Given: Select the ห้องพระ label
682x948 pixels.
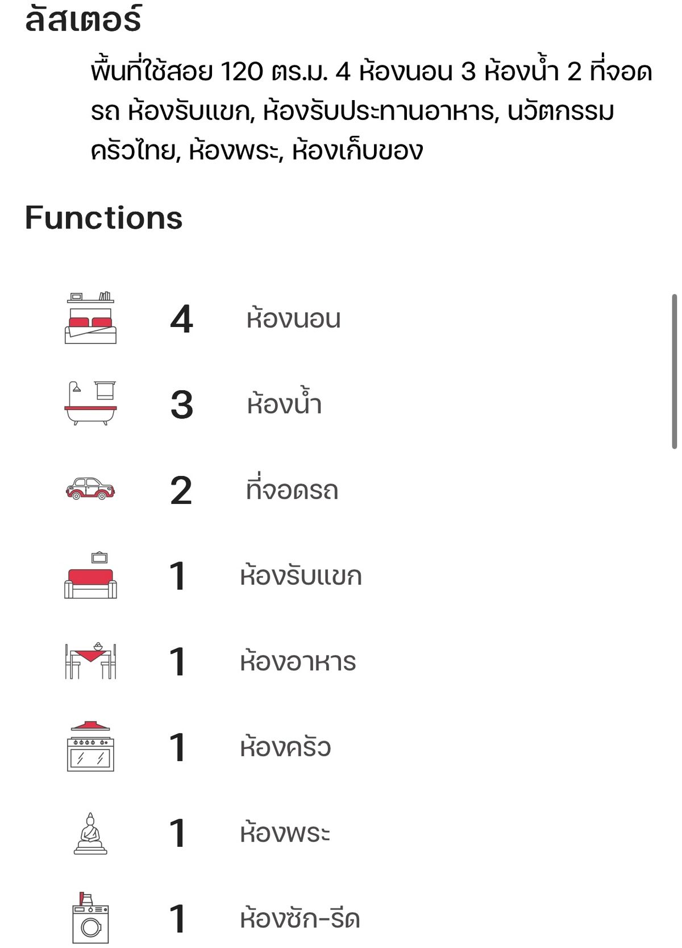Looking at the screenshot, I should [x=285, y=833].
